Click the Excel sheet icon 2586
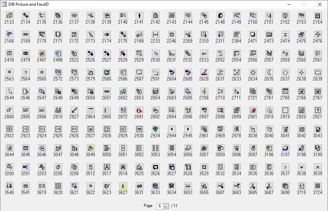 click(123, 72)
